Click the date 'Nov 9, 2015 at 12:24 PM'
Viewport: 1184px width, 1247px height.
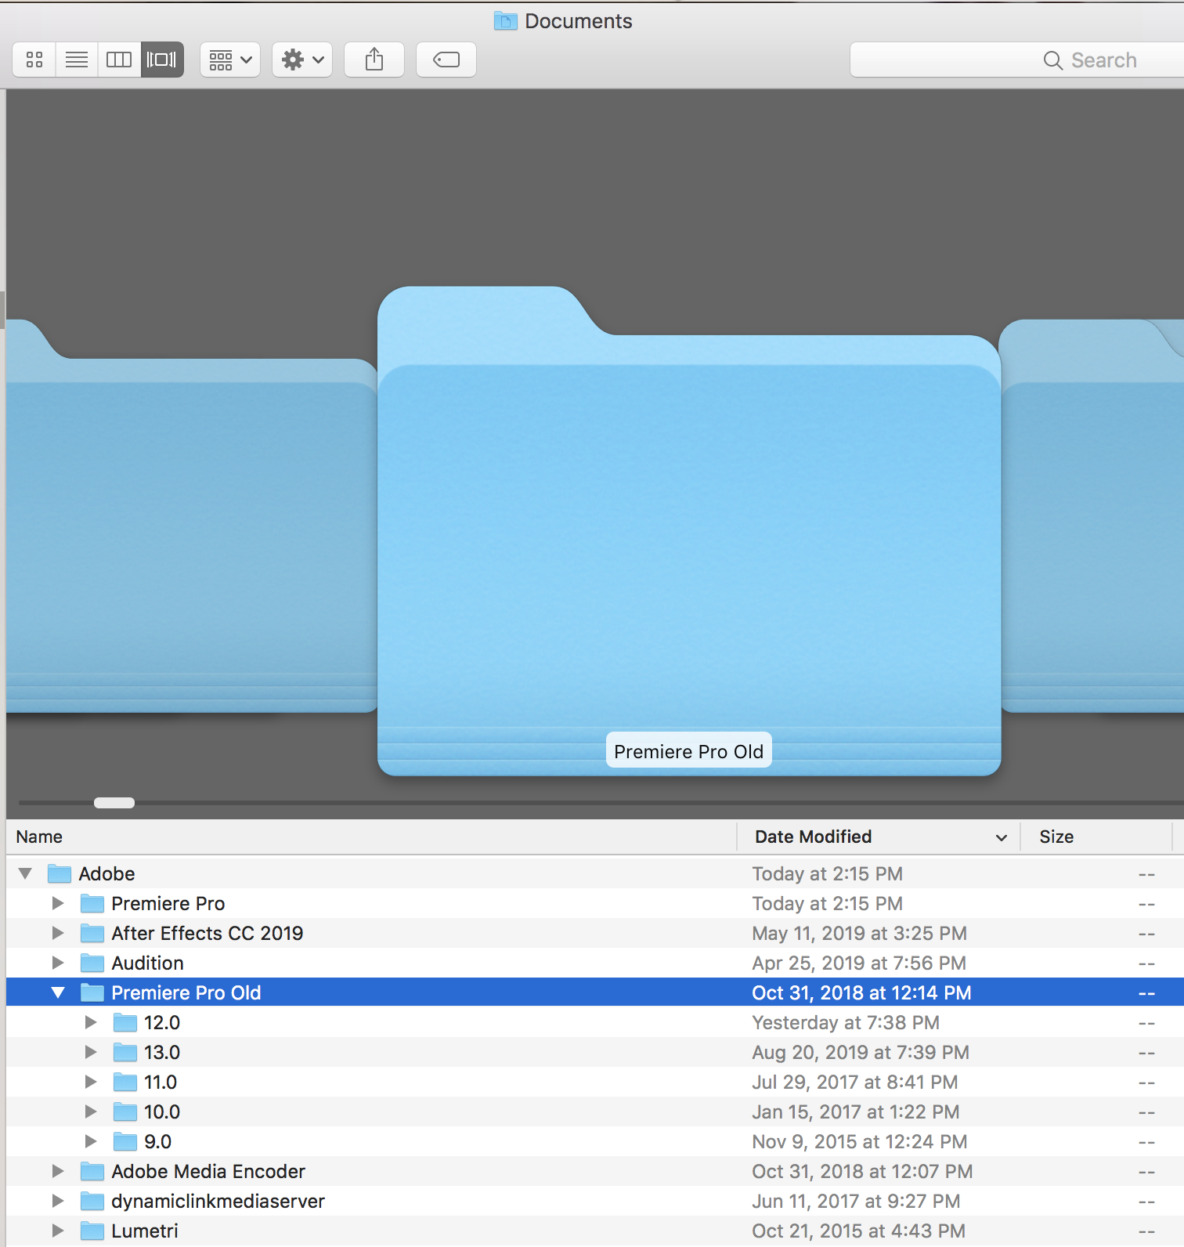[860, 1141]
